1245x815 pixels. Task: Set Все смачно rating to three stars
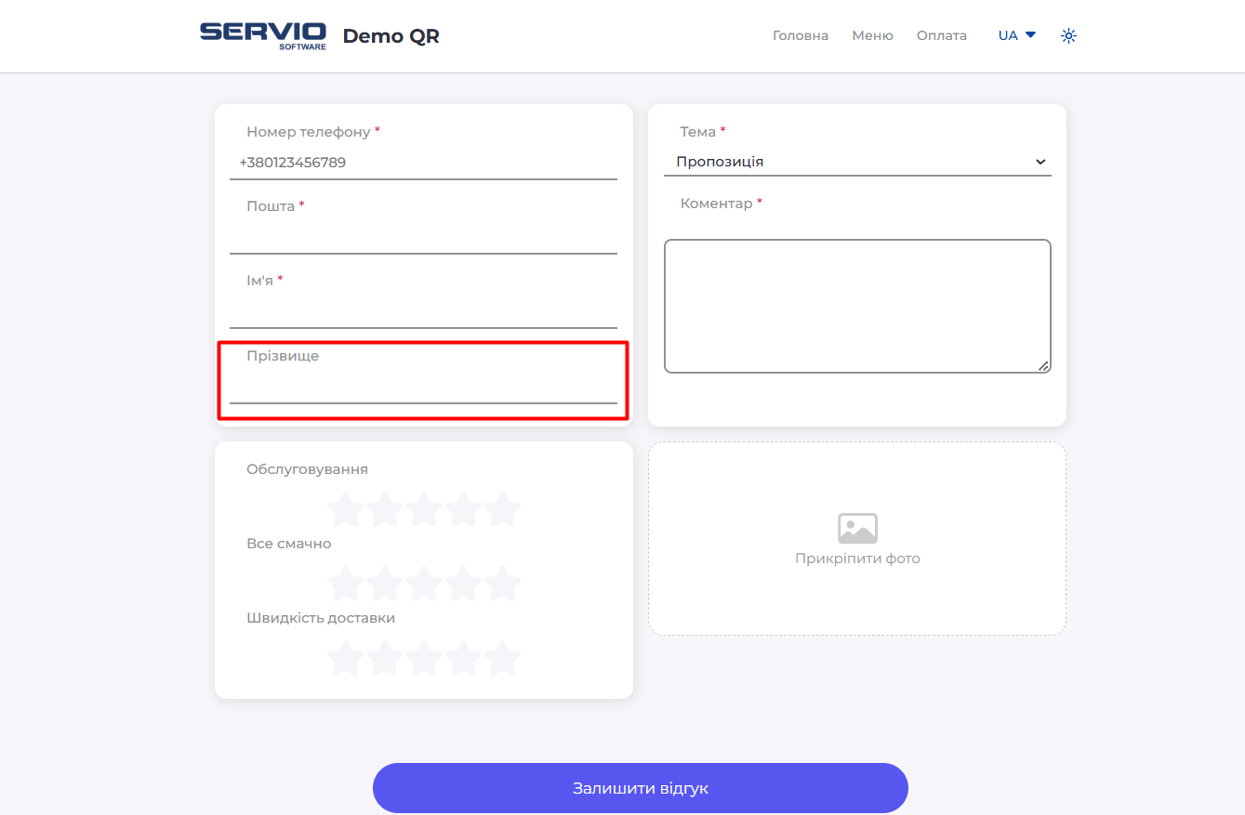click(x=424, y=584)
